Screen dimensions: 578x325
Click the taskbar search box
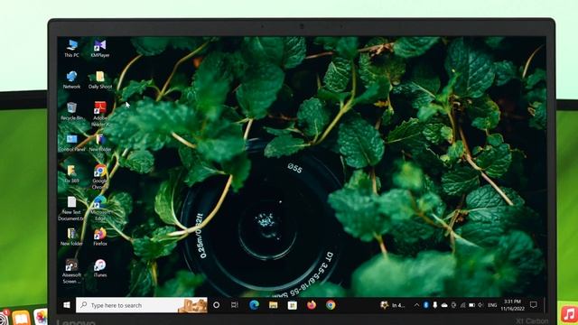[x=142, y=305]
